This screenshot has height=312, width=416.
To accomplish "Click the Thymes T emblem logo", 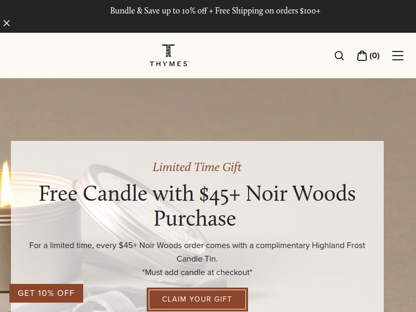I will click(x=168, y=51).
